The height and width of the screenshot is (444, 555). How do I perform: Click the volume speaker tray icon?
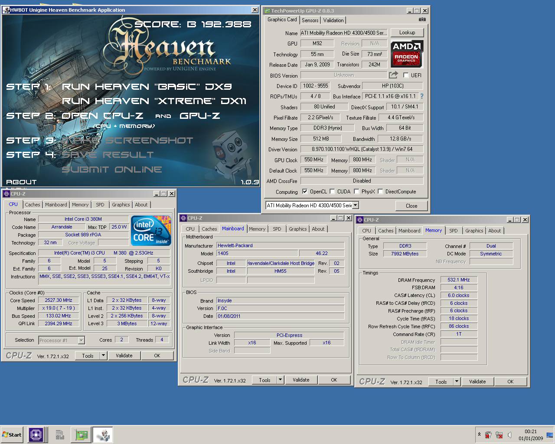509,434
